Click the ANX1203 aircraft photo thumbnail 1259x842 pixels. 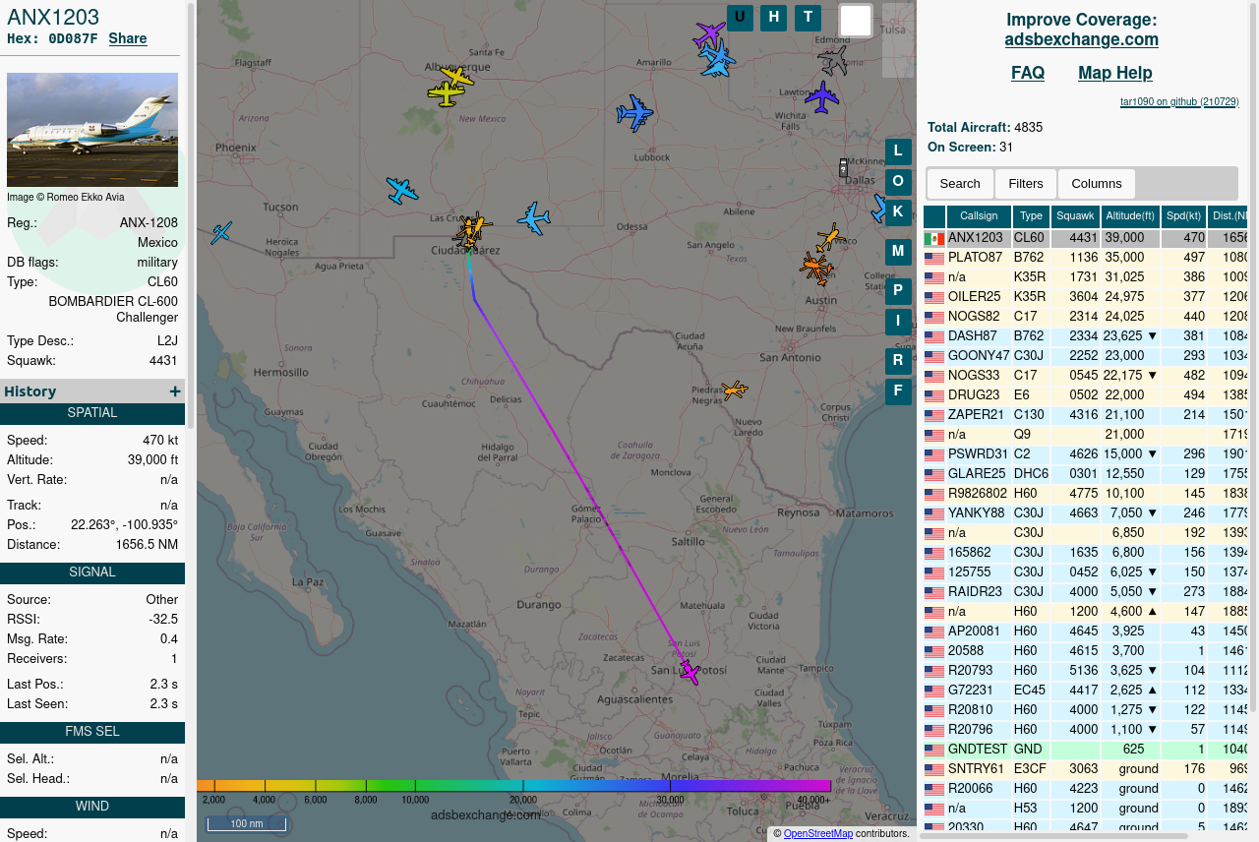[x=92, y=130]
